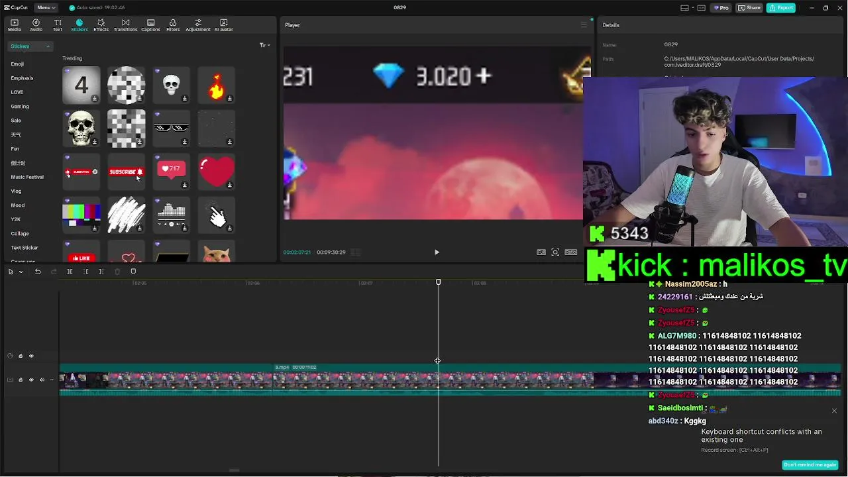
Task: Activate the Select arrow tool in timeline
Action: point(11,272)
